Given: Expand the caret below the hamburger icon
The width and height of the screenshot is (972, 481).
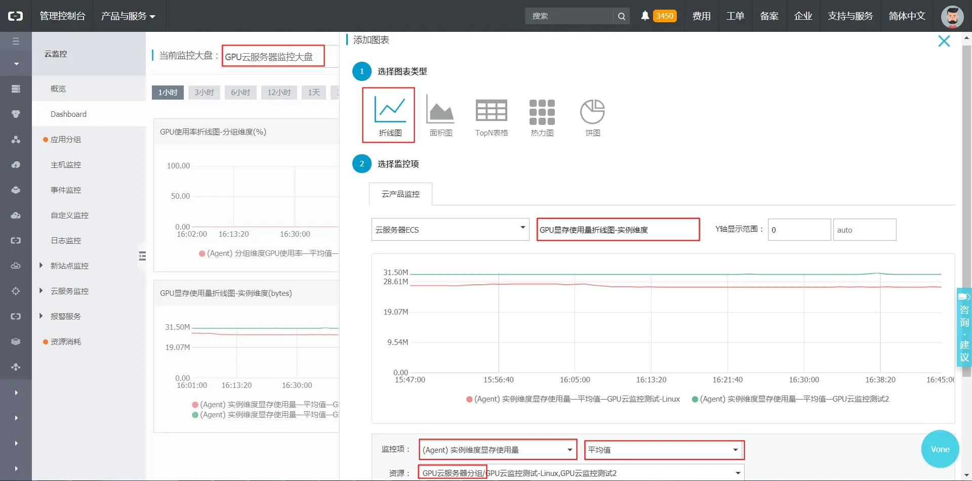Looking at the screenshot, I should click(16, 64).
